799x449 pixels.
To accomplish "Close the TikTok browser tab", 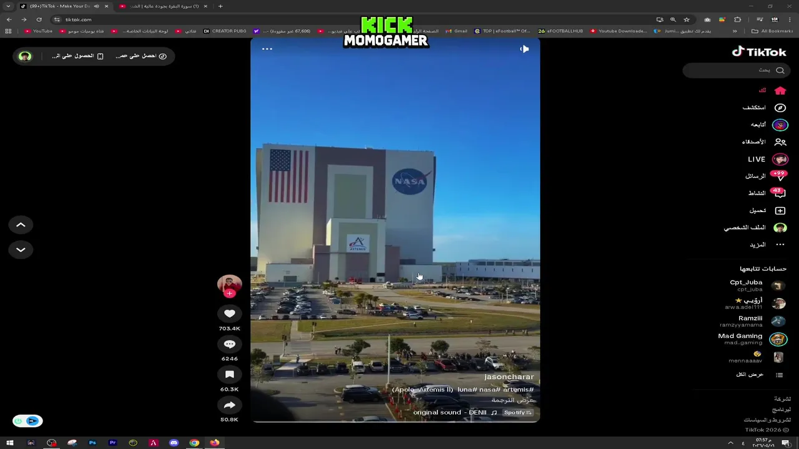I will [x=106, y=6].
